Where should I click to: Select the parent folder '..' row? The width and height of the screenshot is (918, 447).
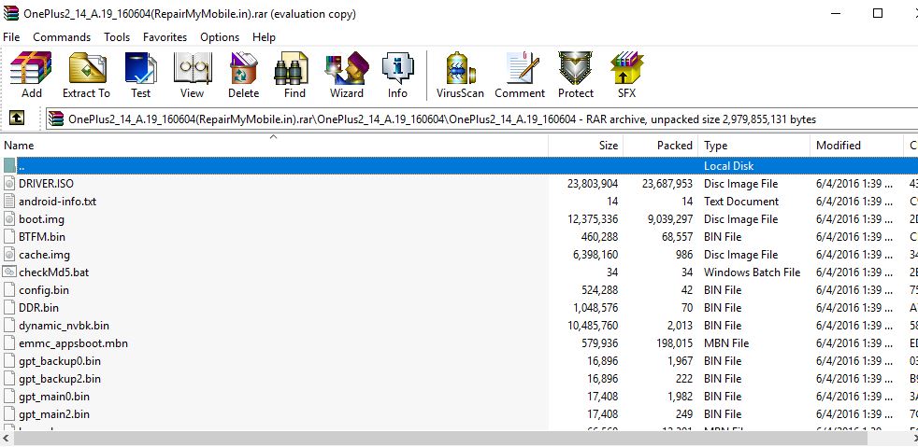coord(22,166)
